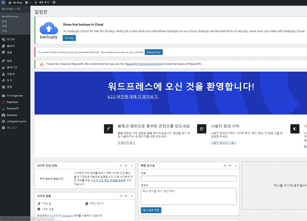Open 외모 via its brush icon

(x=3, y=61)
